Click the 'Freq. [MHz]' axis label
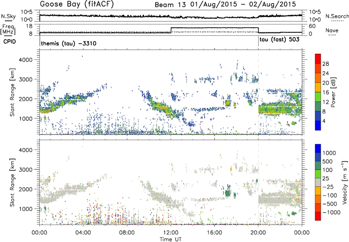This screenshot has height=242, width=349. coord(8,30)
